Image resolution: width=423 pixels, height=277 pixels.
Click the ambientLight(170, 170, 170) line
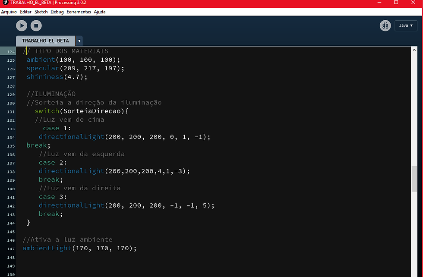[x=79, y=248]
